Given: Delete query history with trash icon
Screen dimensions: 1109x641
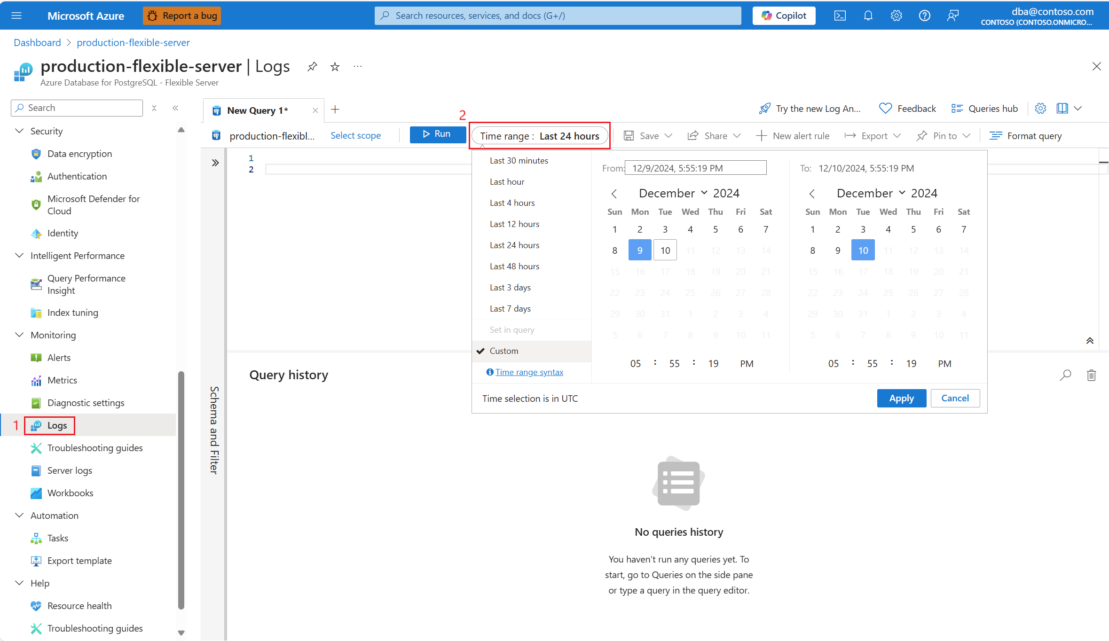Looking at the screenshot, I should (1091, 375).
